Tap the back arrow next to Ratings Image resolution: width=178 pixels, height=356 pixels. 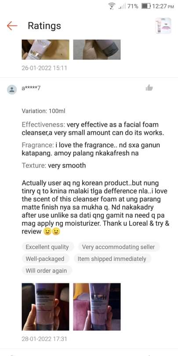coord(12,26)
